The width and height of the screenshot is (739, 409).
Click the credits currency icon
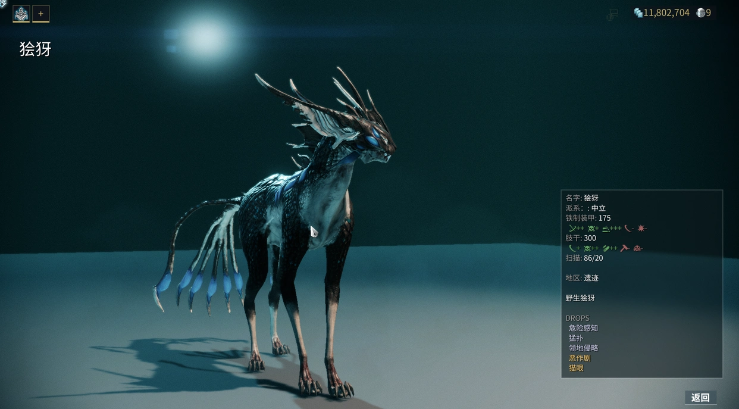[x=638, y=13]
